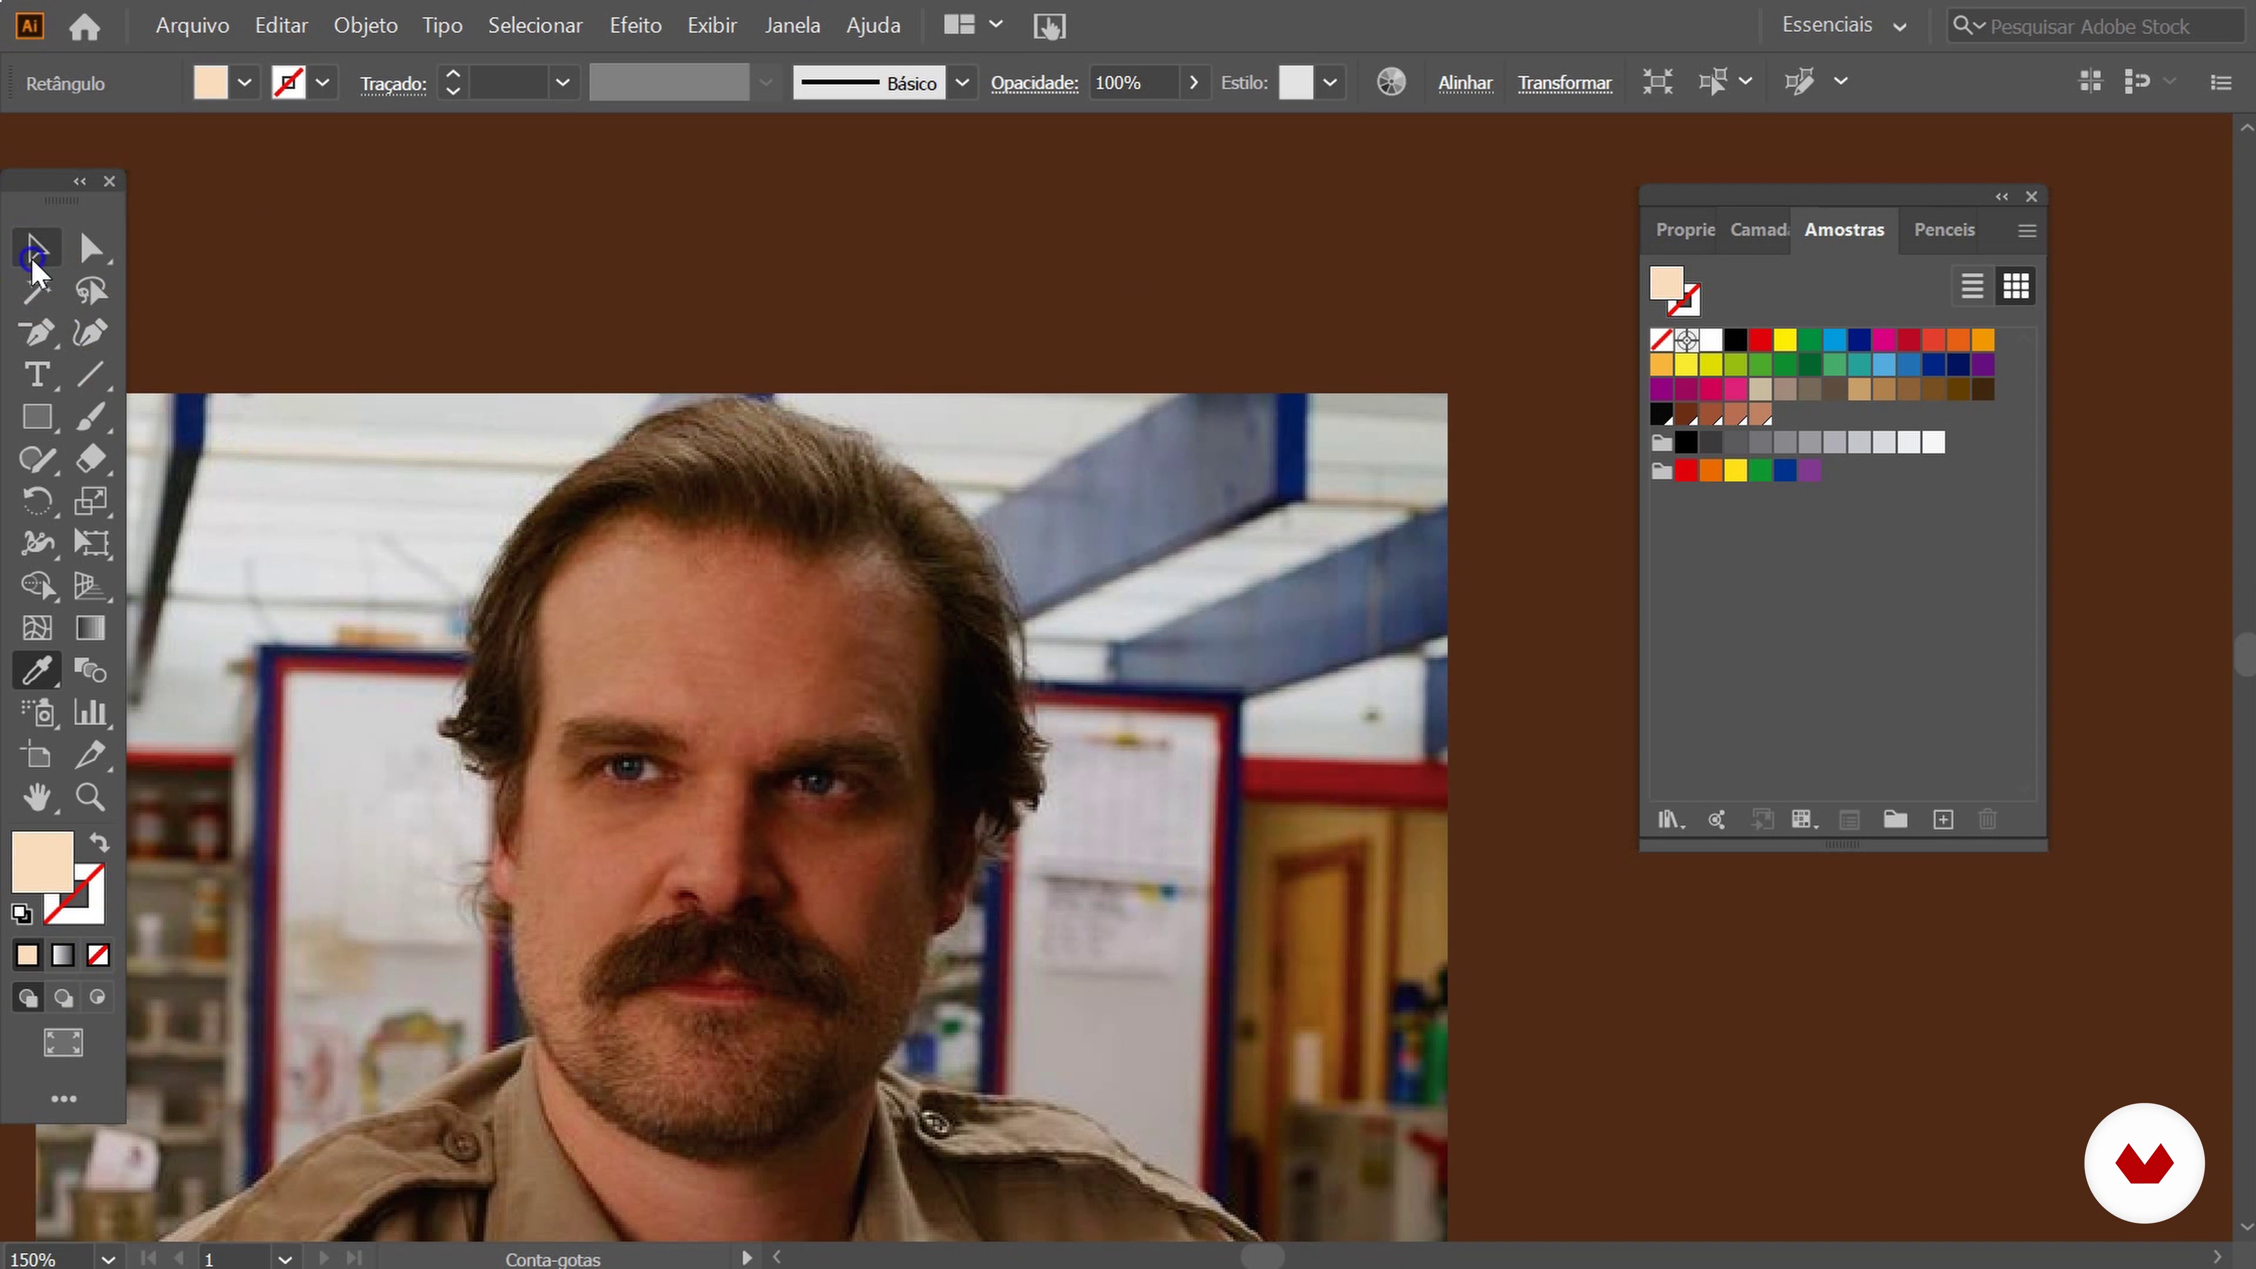Set paint mode to Gradient
This screenshot has width=2256, height=1269.
[63, 955]
